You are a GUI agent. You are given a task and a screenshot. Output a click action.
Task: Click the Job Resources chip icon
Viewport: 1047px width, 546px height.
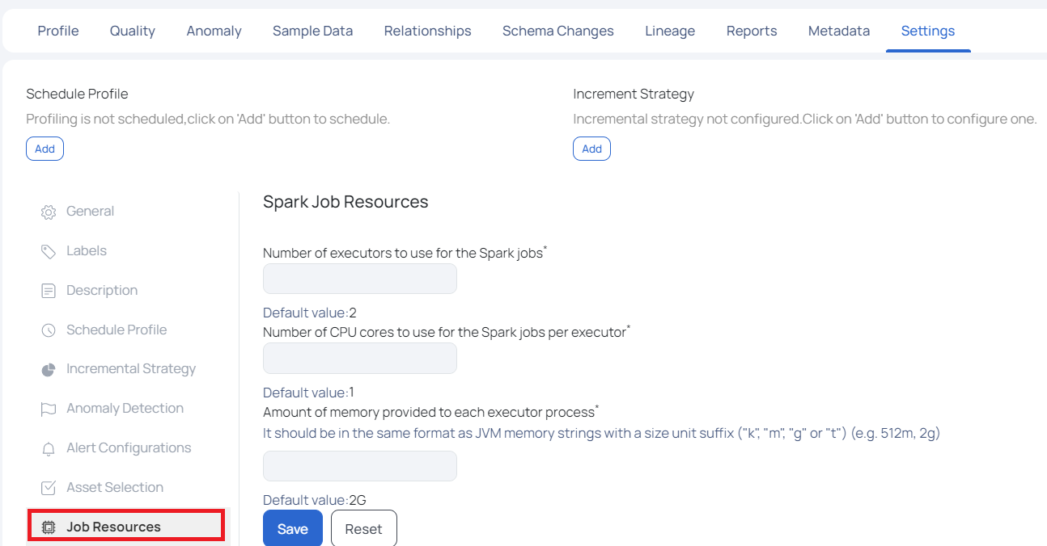pos(49,527)
